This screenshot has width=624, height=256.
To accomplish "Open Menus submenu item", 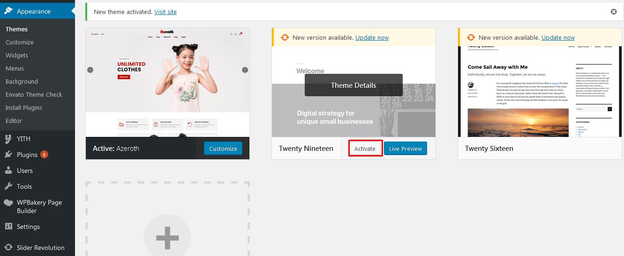I will tap(15, 68).
